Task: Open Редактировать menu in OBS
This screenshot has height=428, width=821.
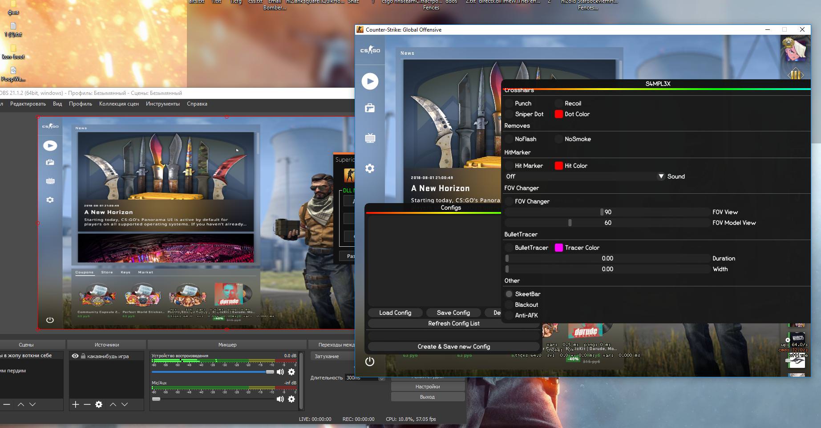Action: [28, 104]
